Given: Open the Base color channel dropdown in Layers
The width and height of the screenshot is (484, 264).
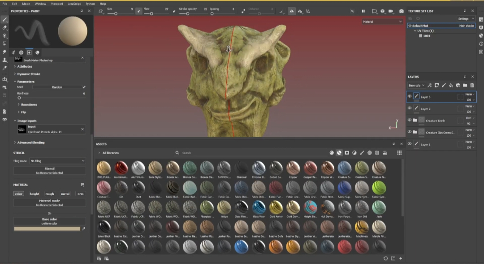Looking at the screenshot, I should click(x=416, y=86).
